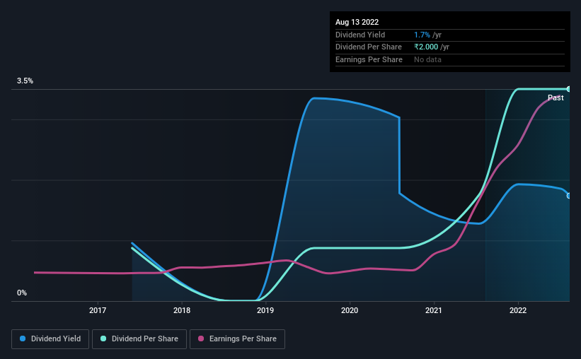Viewport: 581px width, 359px height.
Task: Click the ₹2.000 dividend per share value
Action: [426, 47]
